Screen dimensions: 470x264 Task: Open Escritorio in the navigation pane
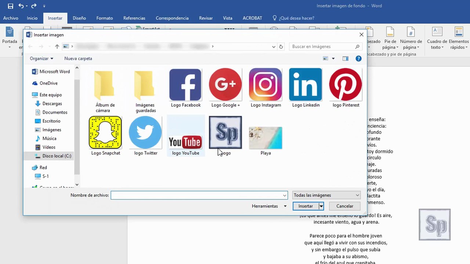(x=47, y=121)
